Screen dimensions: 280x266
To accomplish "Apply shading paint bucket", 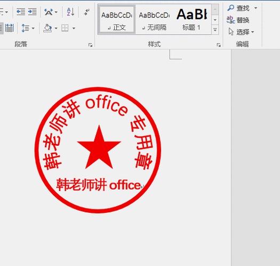I will coord(47,28).
